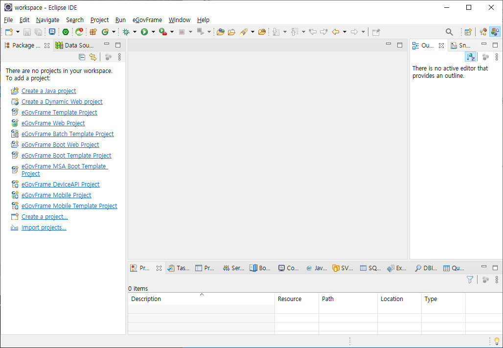Open the dropdown arrow beside New icon
This screenshot has height=348, width=503.
(18, 32)
